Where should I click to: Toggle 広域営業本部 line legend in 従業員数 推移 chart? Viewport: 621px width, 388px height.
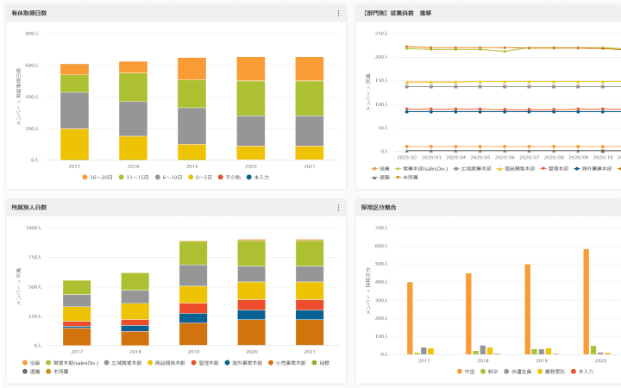[x=472, y=169]
